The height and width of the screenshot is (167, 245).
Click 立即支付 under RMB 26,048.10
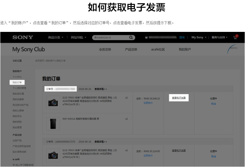pyautogui.click(x=148, y=103)
